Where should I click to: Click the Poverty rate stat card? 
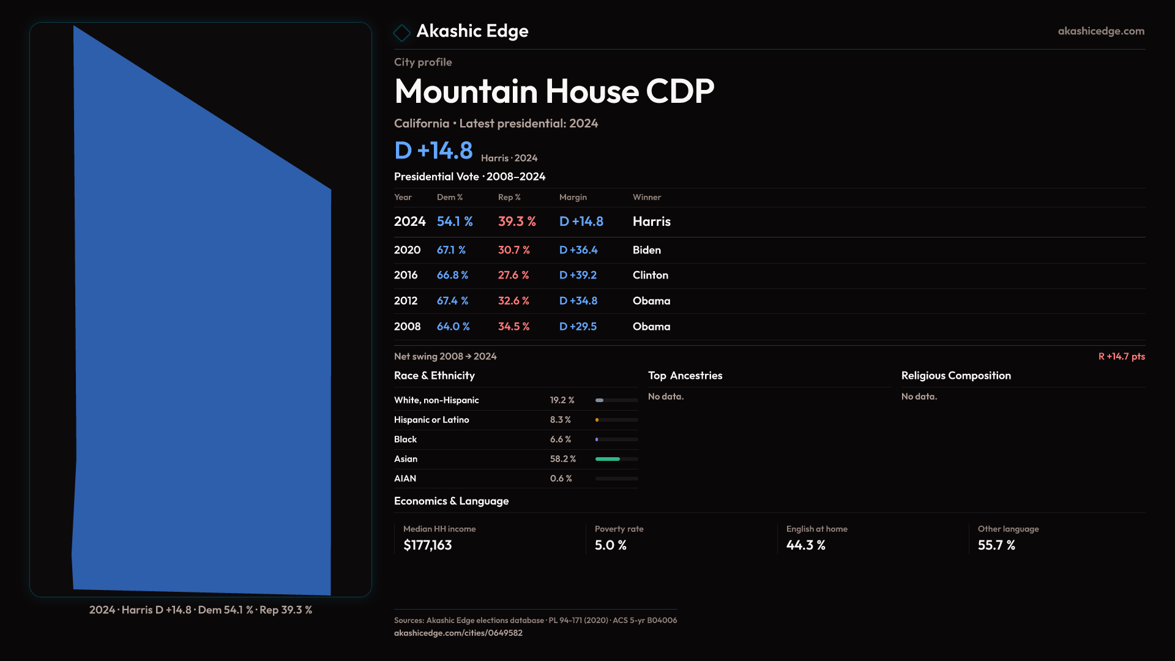pyautogui.click(x=619, y=538)
